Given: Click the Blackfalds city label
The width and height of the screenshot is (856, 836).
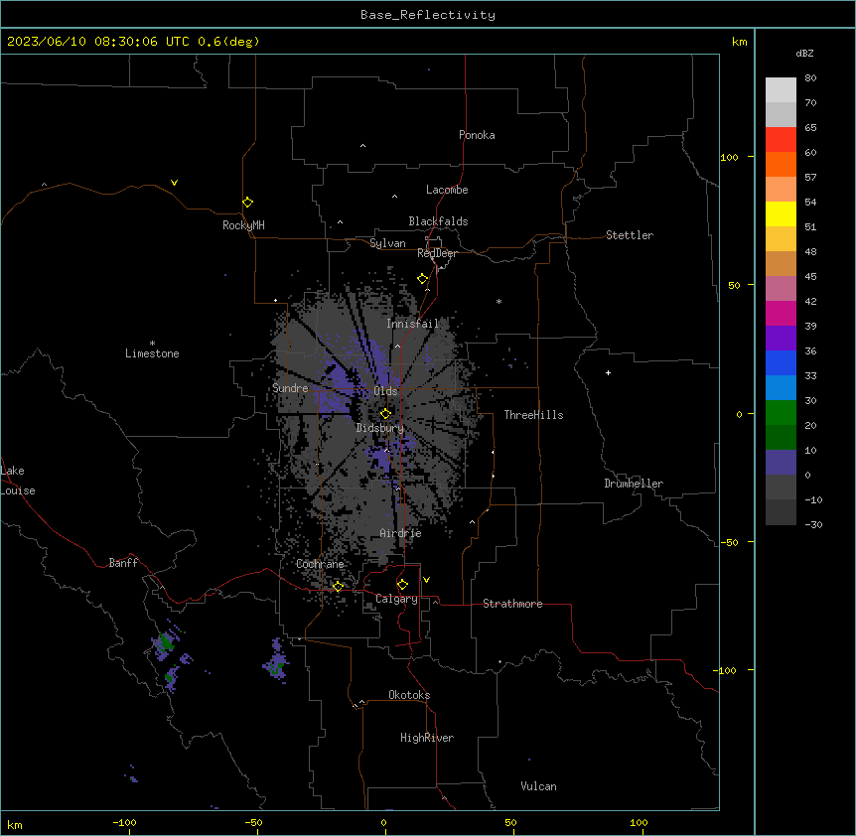Looking at the screenshot, I should coord(438,221).
